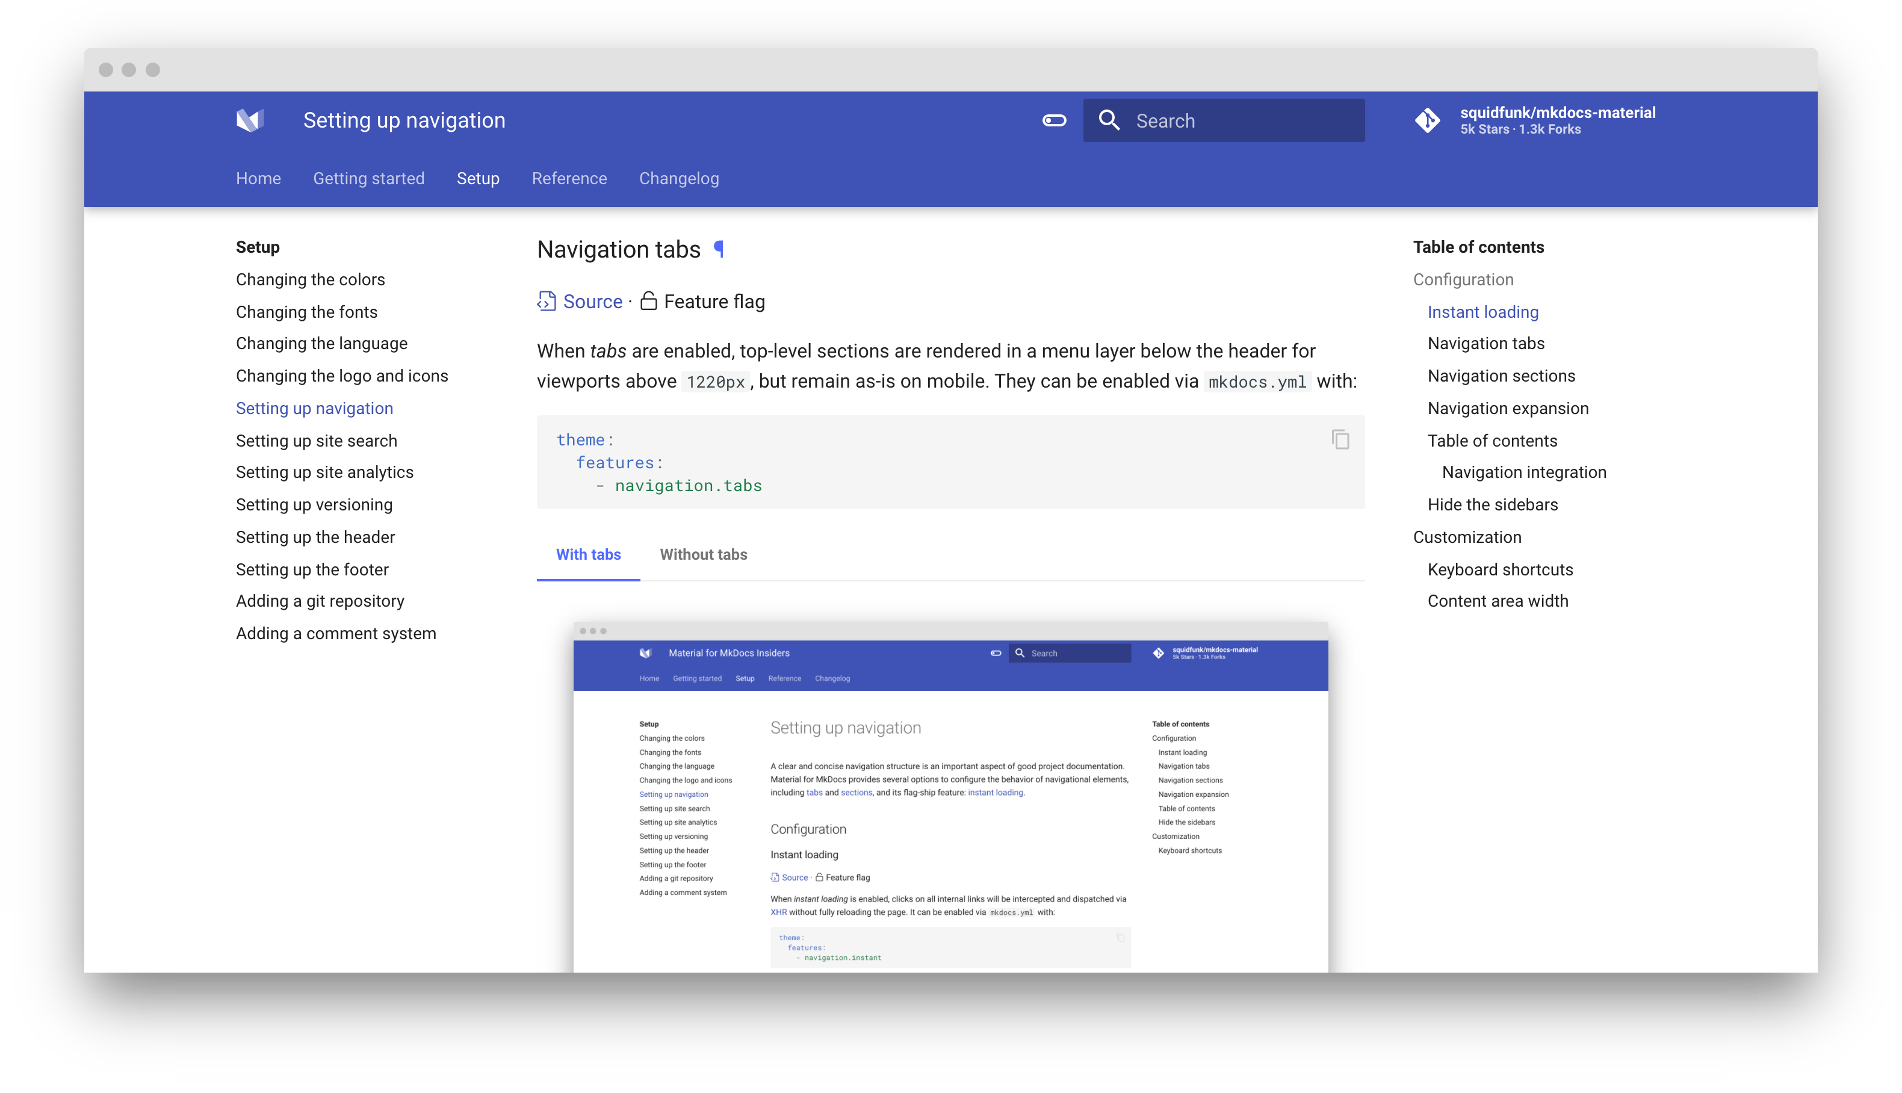Jump to Keyboard shortcuts in contents

(1500, 569)
